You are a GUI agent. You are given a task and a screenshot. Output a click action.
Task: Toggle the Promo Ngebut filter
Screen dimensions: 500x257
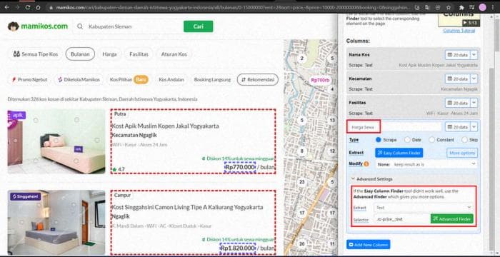29,80
